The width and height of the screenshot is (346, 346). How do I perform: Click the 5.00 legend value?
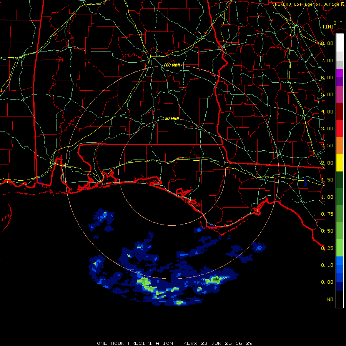coord(327,95)
